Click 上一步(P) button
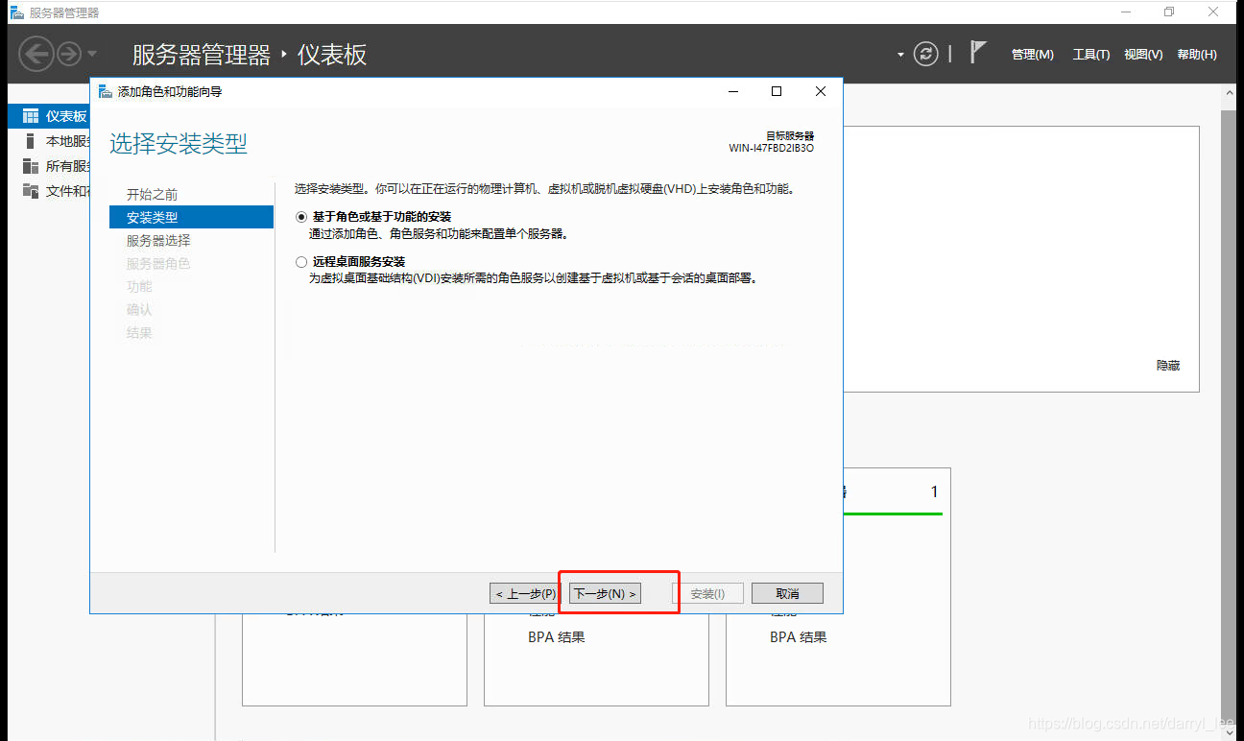The image size is (1244, 741). pos(526,594)
